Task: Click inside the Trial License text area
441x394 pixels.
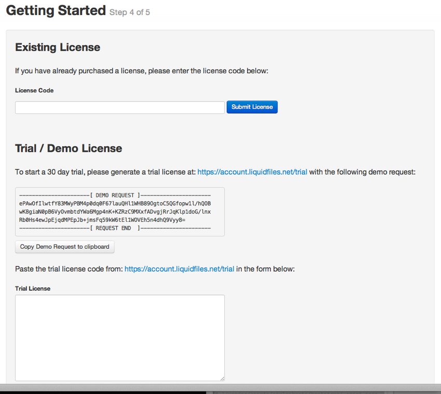Action: pos(119,337)
